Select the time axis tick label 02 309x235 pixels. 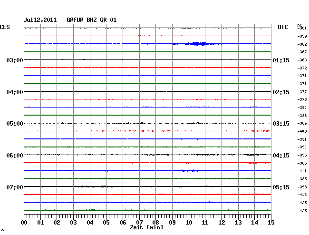pyautogui.click(x=57, y=223)
